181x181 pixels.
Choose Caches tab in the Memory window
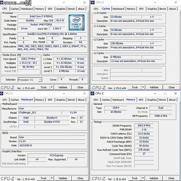click(x=106, y=100)
